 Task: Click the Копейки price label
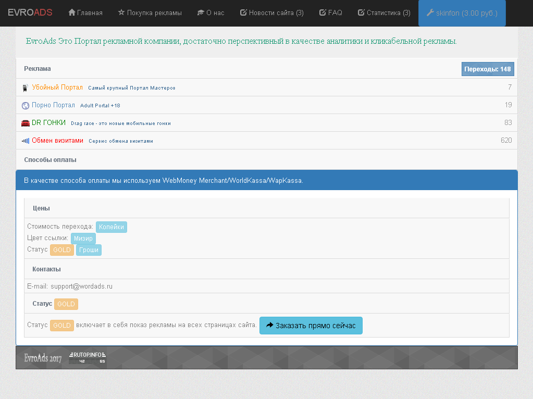tap(111, 227)
